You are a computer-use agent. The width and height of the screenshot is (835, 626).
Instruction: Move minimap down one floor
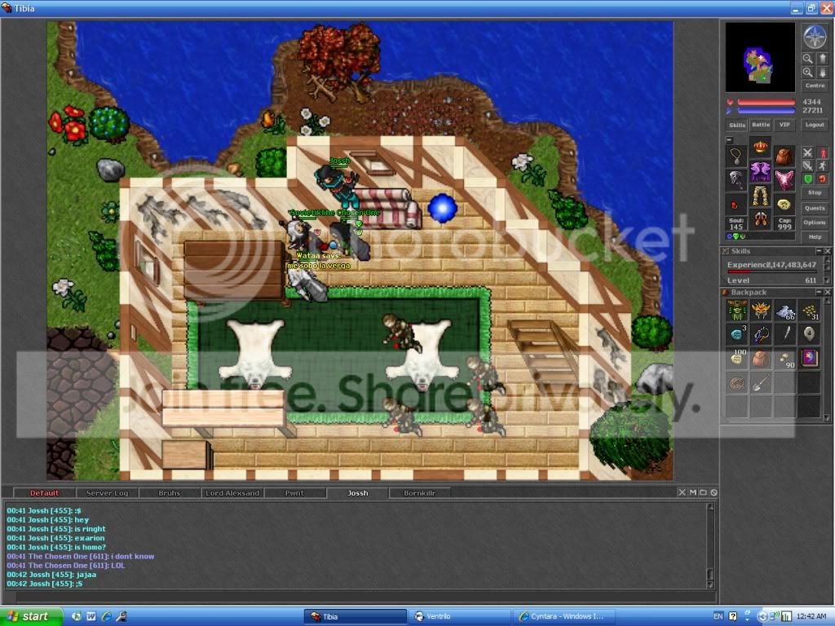pyautogui.click(x=822, y=72)
